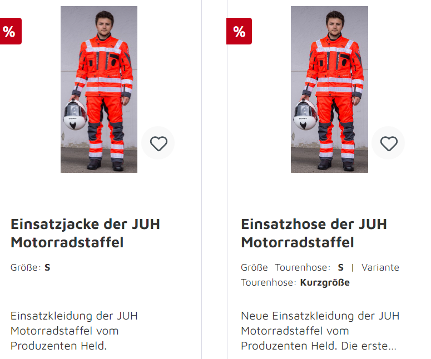Click the Größe Tourenhose label

pyautogui.click(x=286, y=267)
